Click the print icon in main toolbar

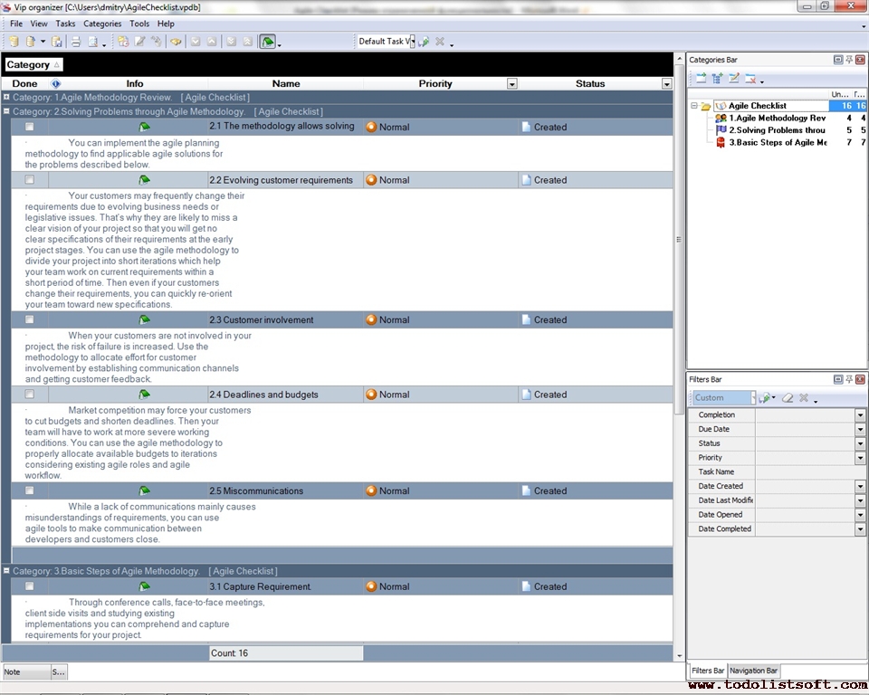point(76,42)
